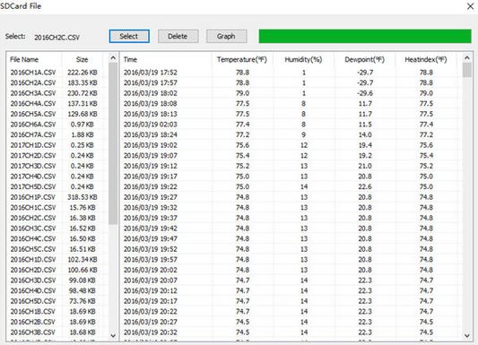
Task: Select file 2016CH3C.CSV
Action: pyautogui.click(x=33, y=229)
